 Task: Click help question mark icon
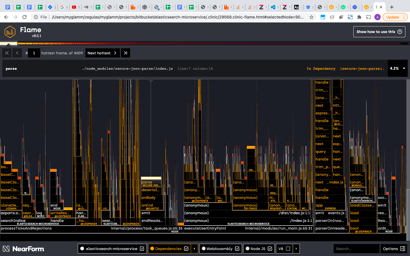point(400,32)
